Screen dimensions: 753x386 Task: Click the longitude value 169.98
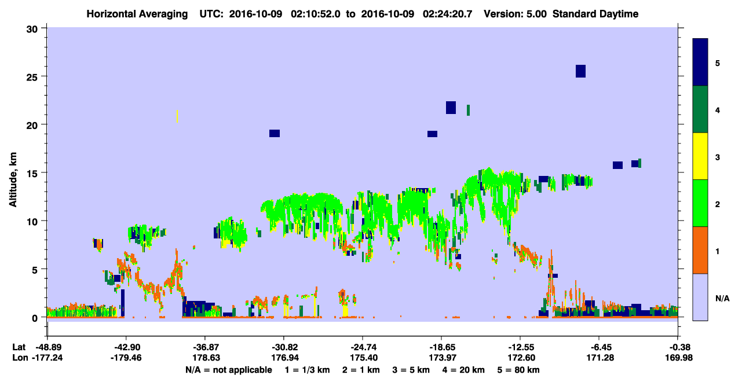[678, 358]
